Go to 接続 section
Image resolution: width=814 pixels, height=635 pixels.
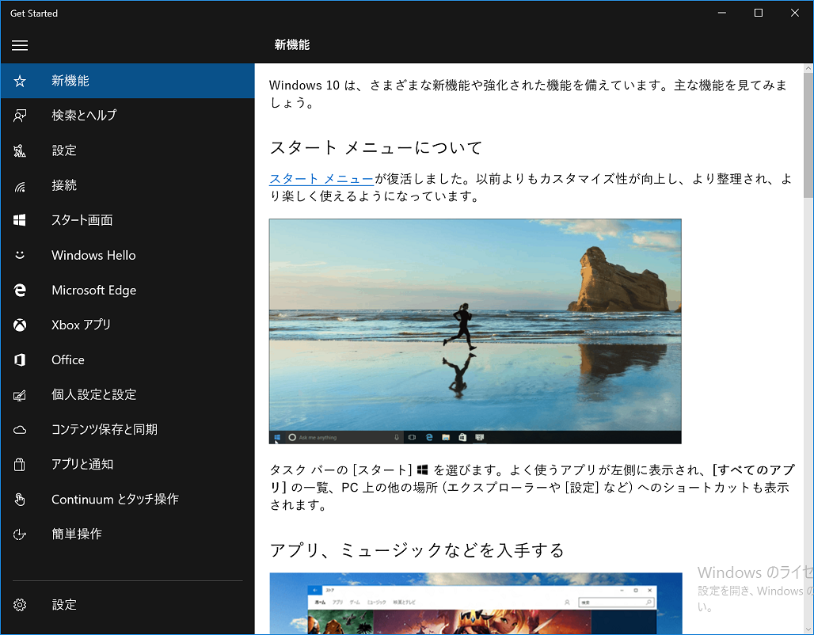127,185
